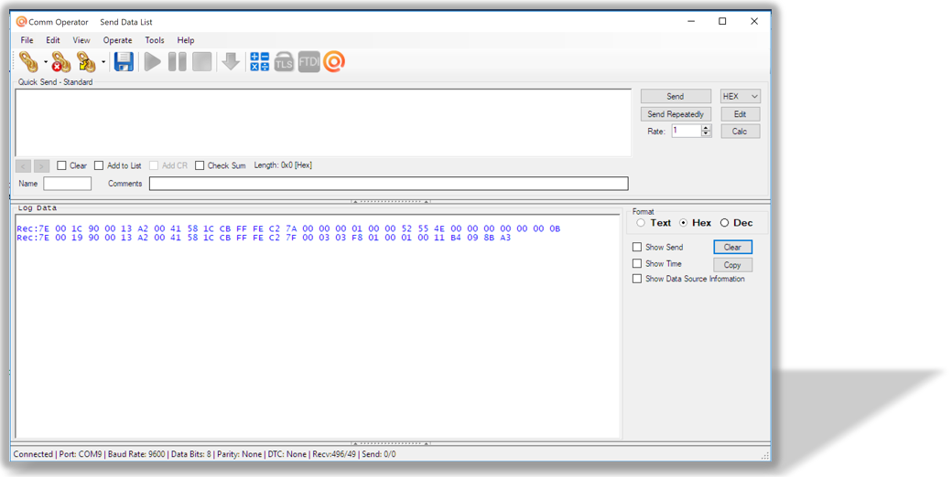Go to next Quick Send entry
The image size is (952, 477).
coord(41,165)
